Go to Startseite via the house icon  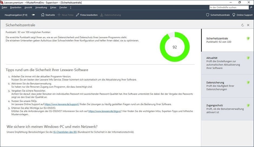click(x=43, y=15)
